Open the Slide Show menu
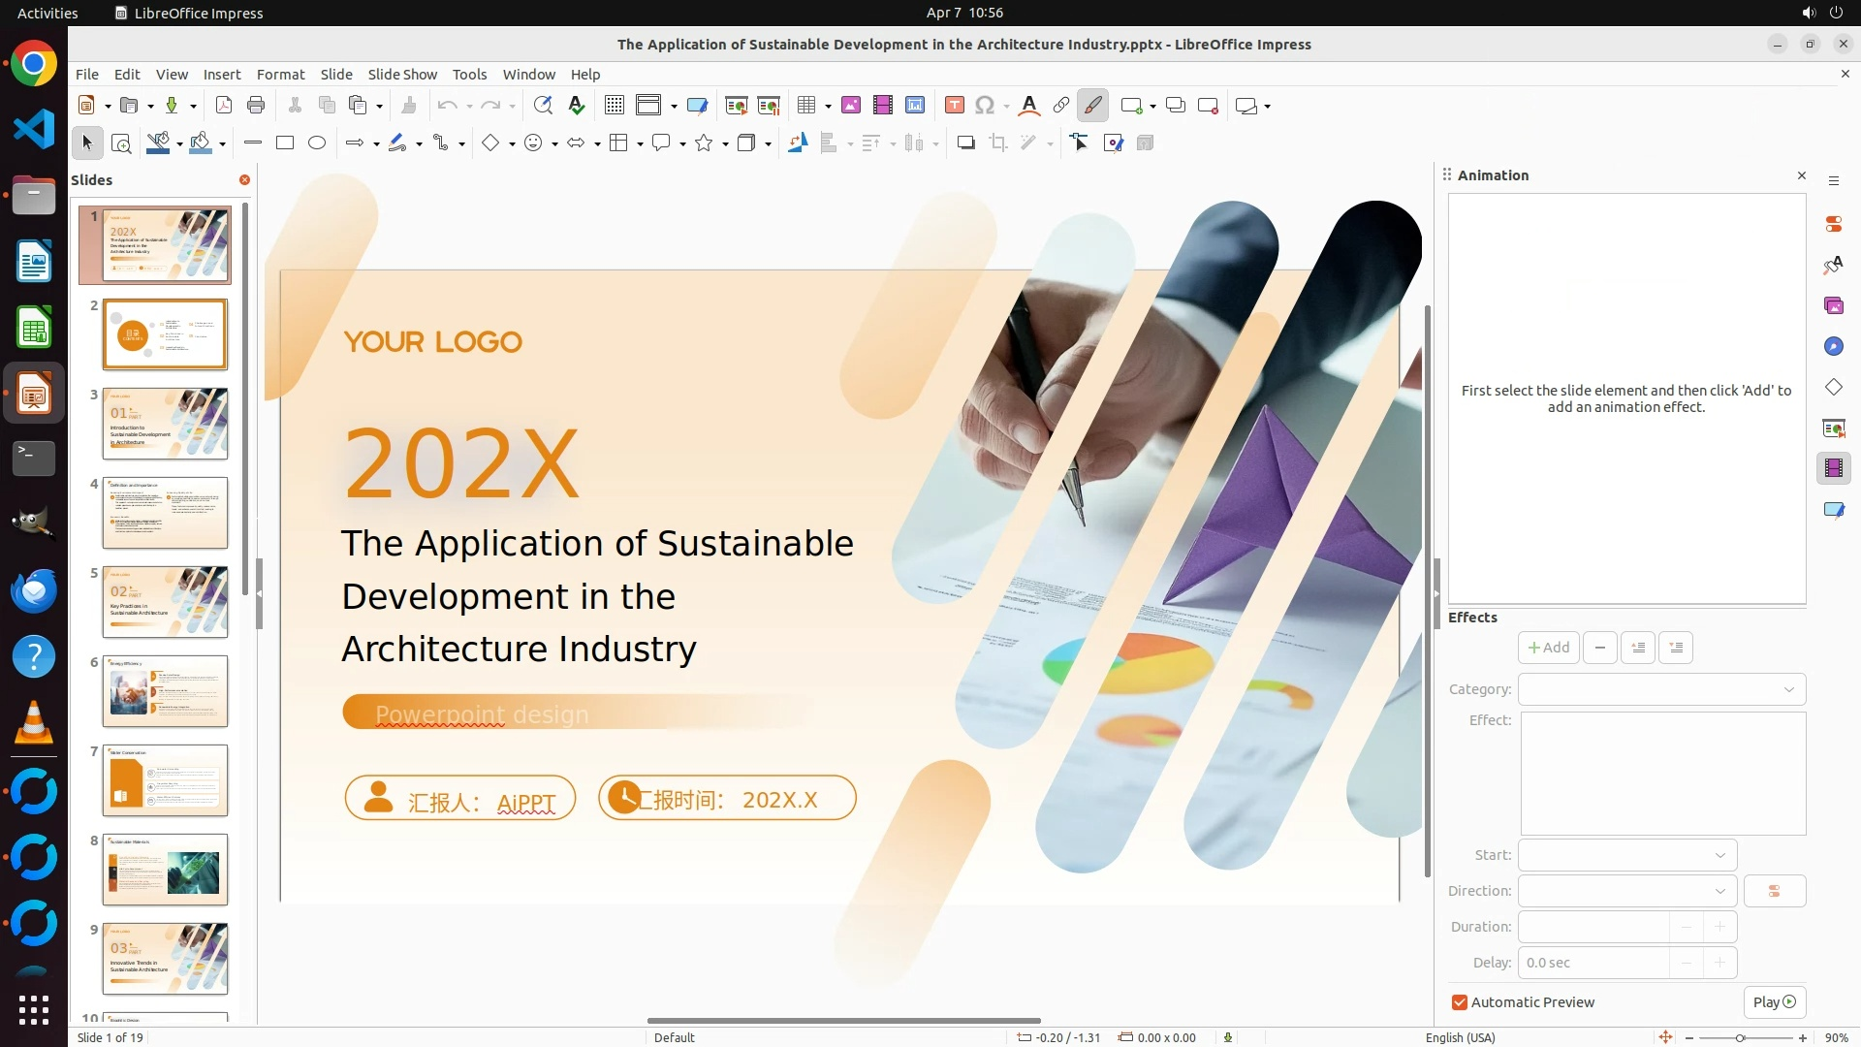Viewport: 1861px width, 1047px height. (401, 75)
